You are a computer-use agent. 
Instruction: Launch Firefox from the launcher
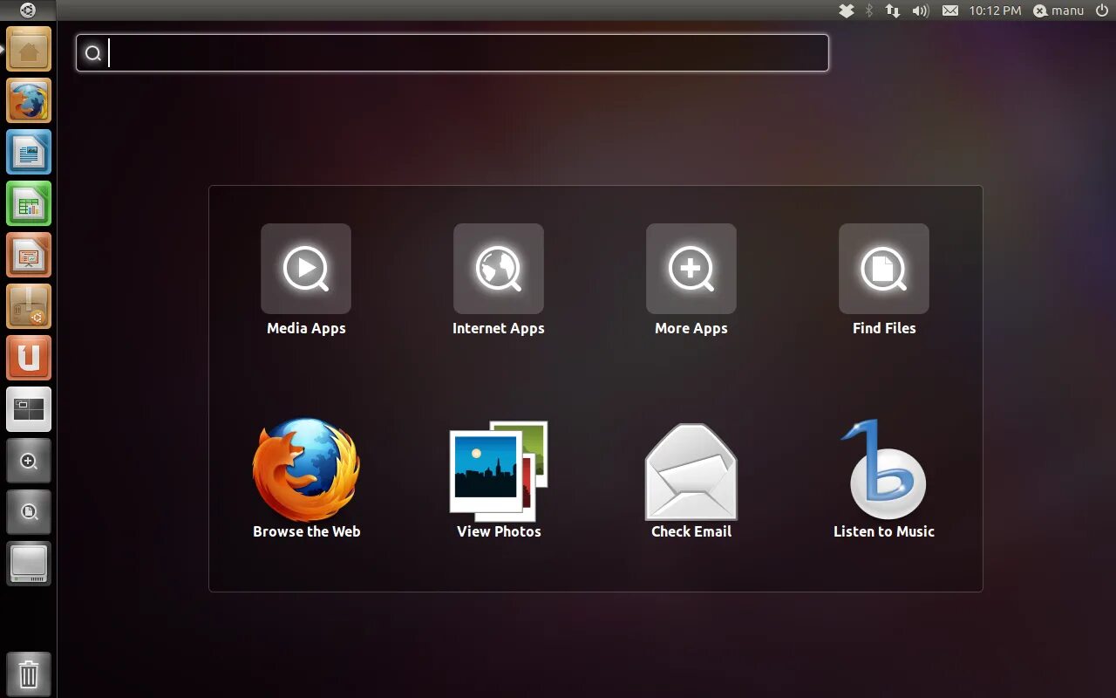(x=29, y=100)
